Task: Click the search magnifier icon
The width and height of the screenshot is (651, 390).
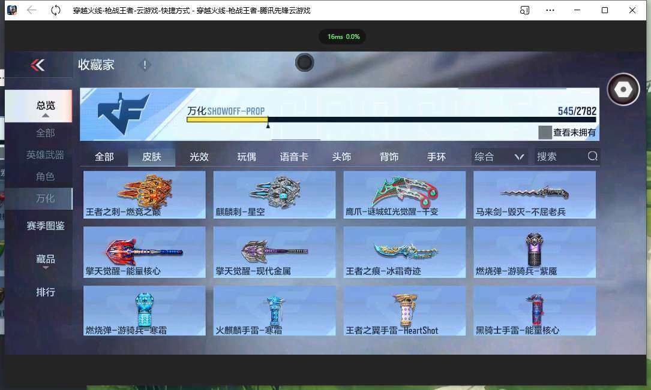Action: pyautogui.click(x=592, y=156)
